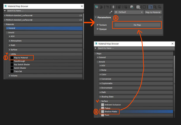The height and width of the screenshot is (125, 181).
Task: Uncheck the Texture checkbox
Action: coord(98,25)
